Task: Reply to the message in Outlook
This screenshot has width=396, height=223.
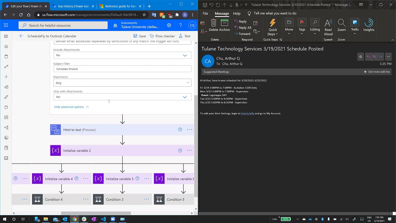Action: click(x=240, y=21)
